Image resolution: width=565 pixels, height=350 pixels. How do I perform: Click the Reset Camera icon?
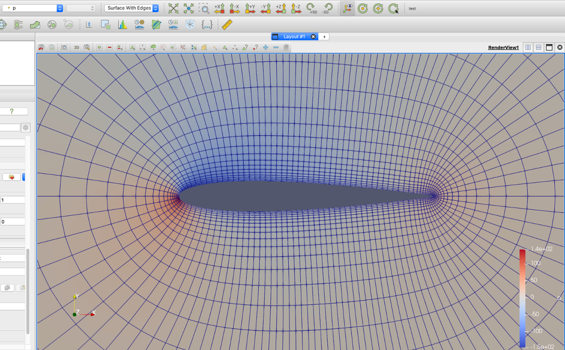tap(173, 8)
